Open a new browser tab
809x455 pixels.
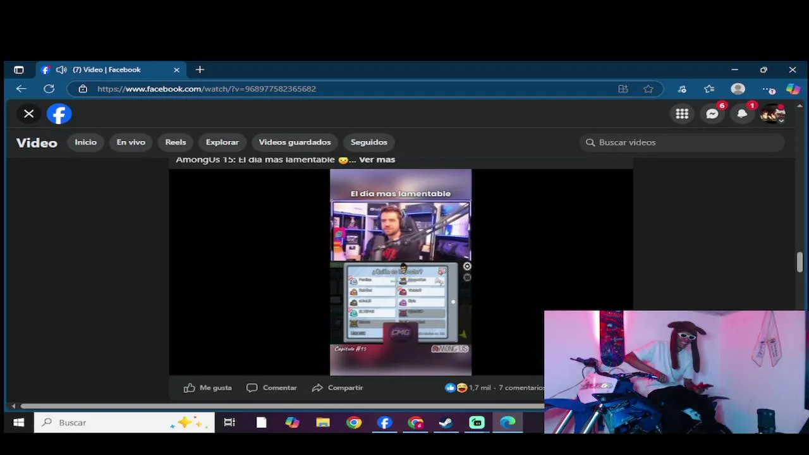(x=200, y=70)
